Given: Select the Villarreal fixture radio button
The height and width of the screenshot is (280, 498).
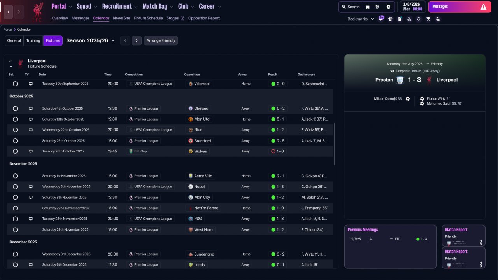Looking at the screenshot, I should (x=15, y=84).
